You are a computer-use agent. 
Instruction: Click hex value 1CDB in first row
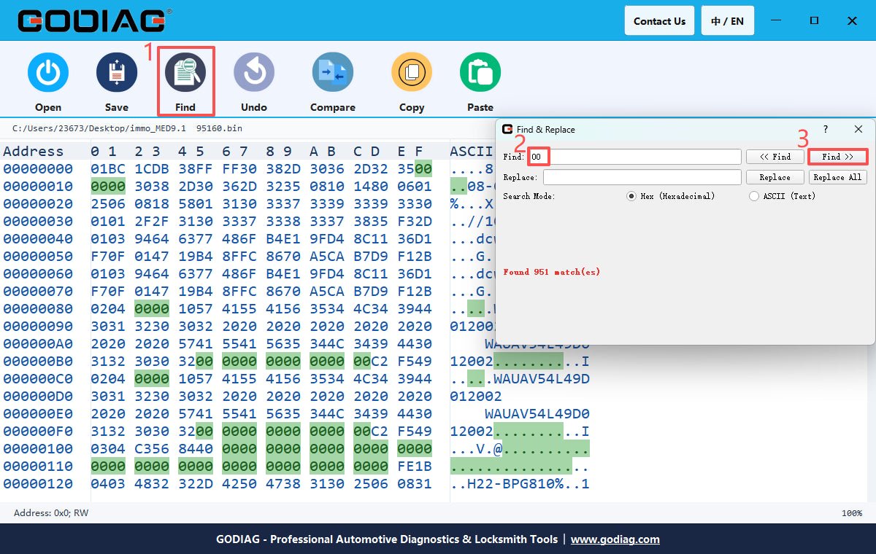152,169
